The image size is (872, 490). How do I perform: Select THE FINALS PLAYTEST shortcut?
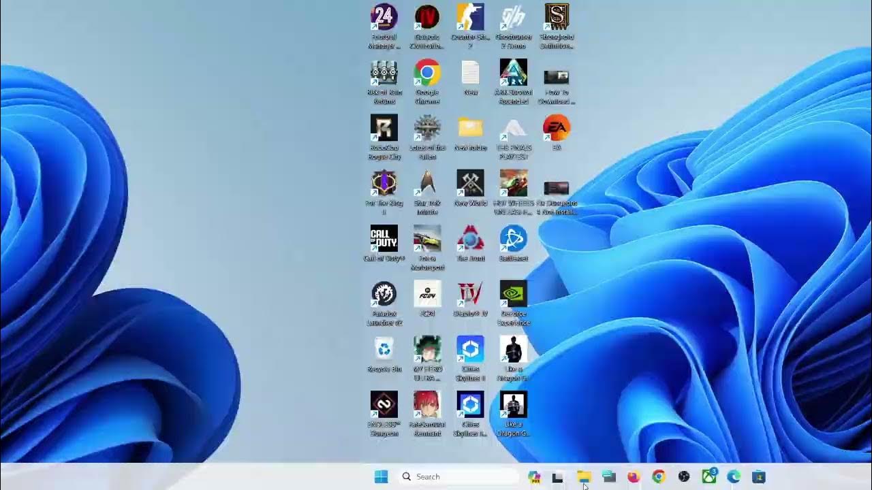[513, 137]
